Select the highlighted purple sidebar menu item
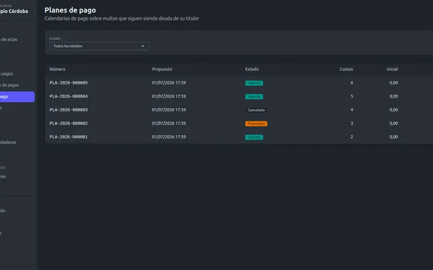 [17, 97]
